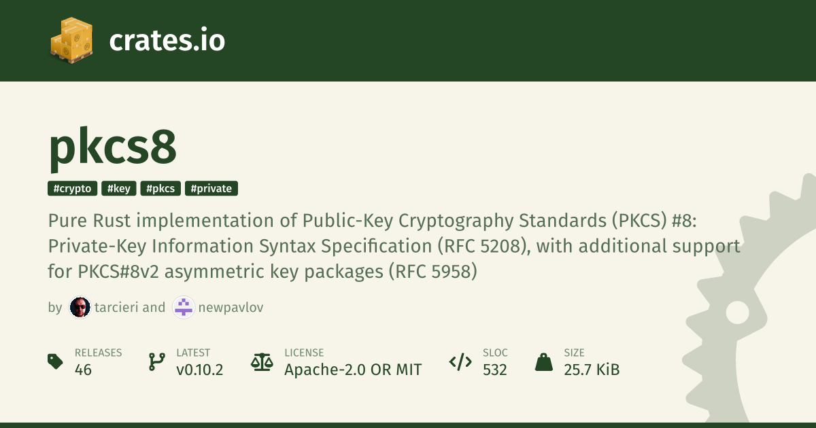Open the newpavlov author name

point(231,308)
